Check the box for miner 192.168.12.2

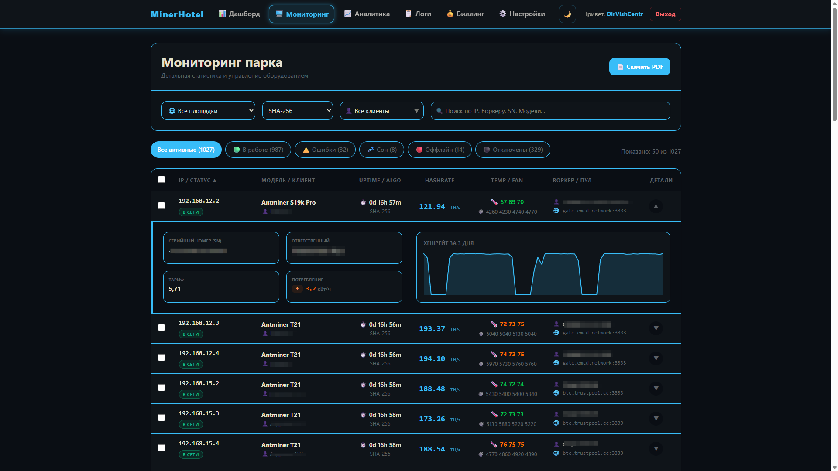[161, 205]
